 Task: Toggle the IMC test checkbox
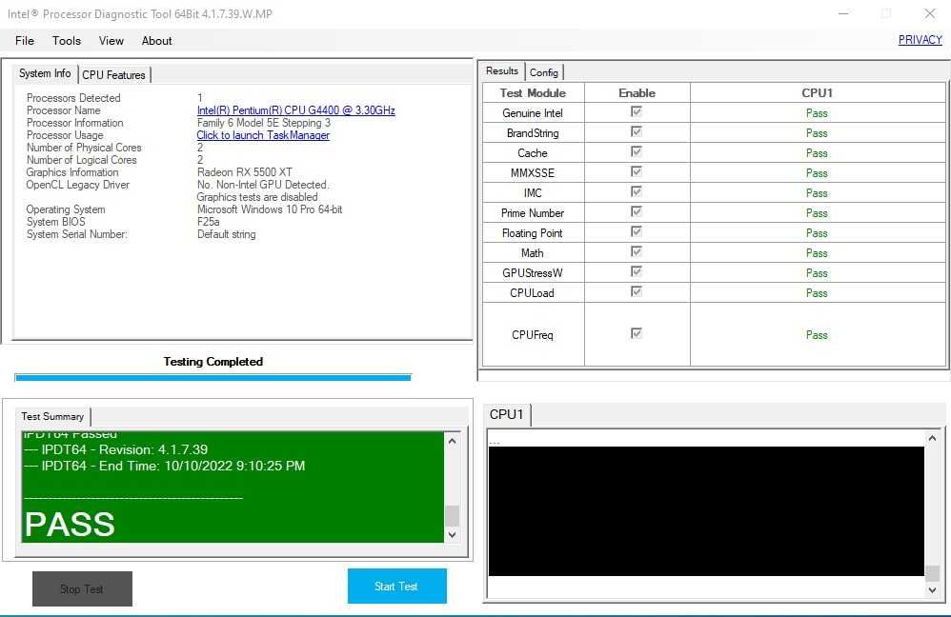click(637, 191)
